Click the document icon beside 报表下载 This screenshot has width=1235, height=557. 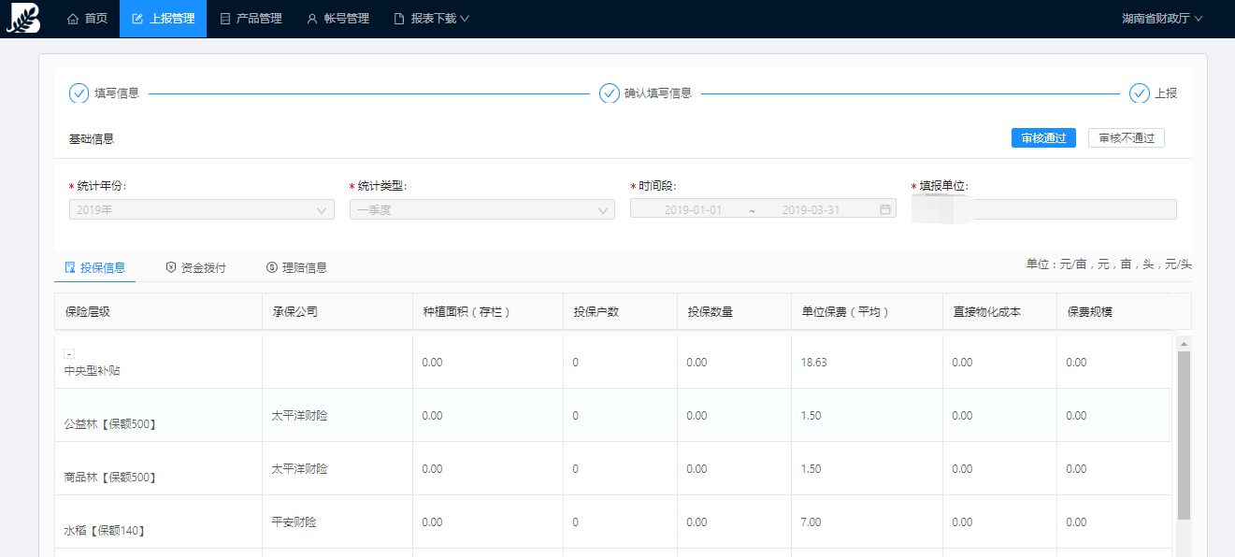click(399, 19)
